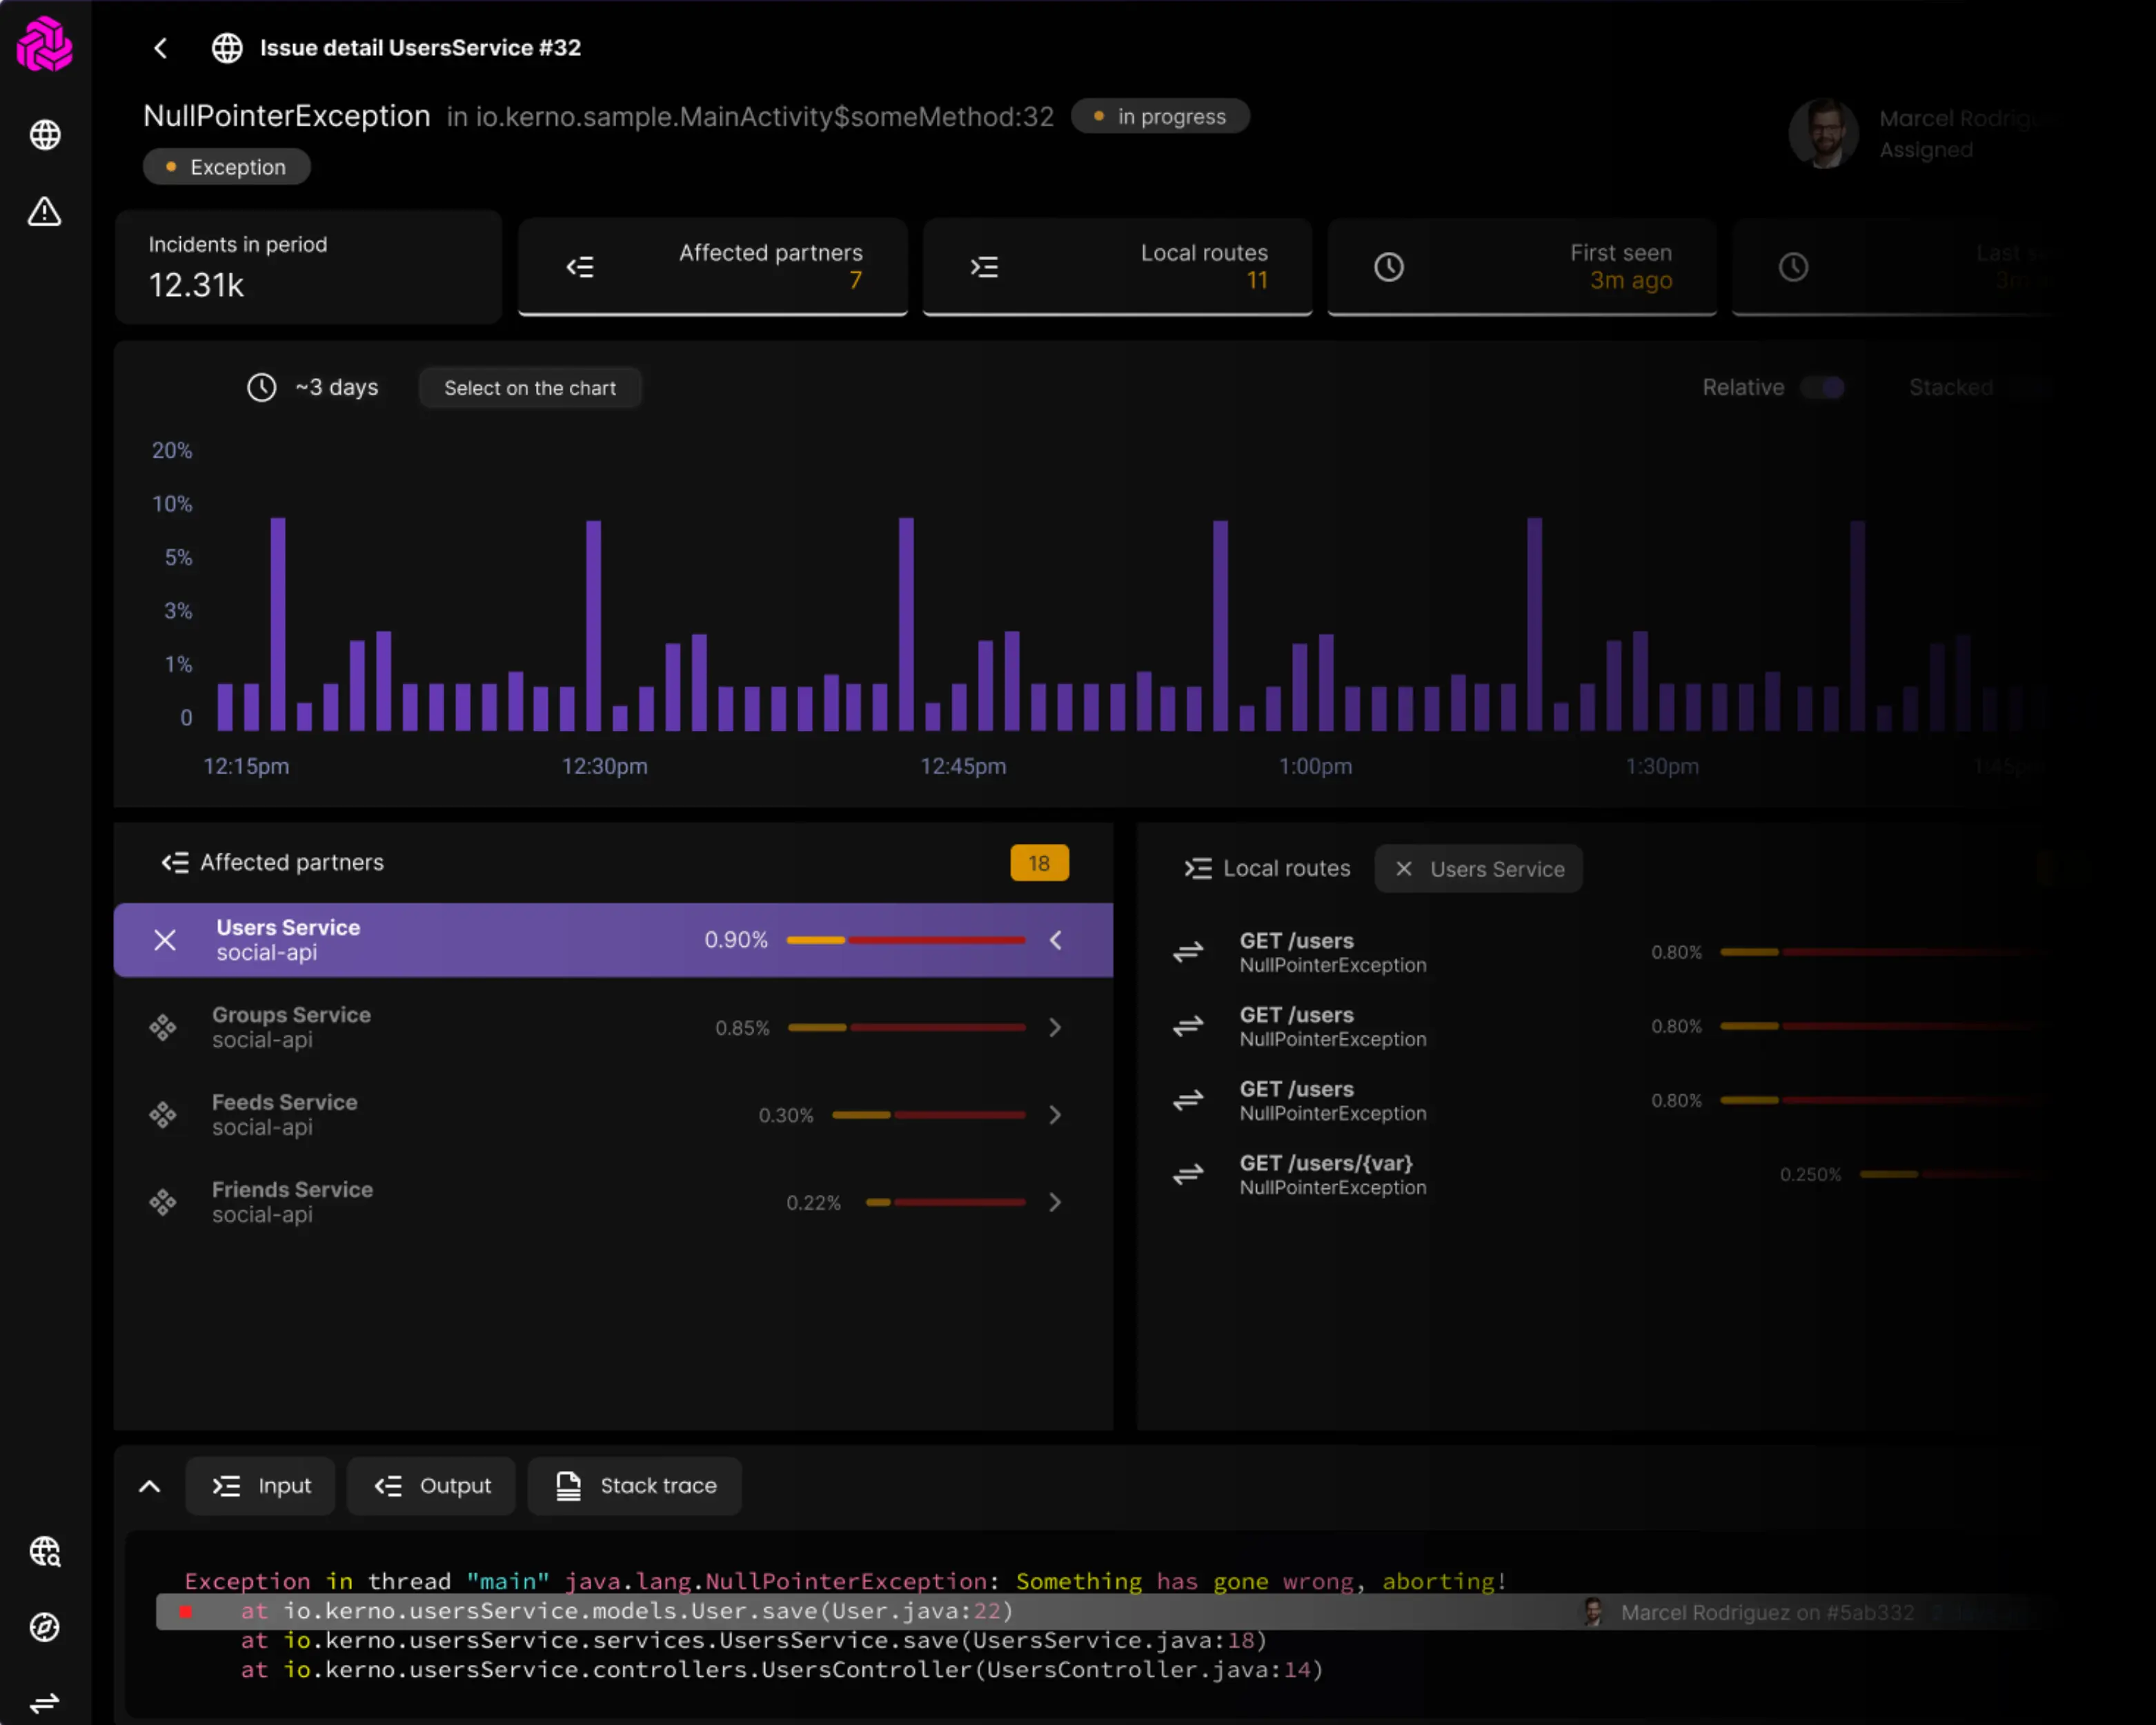This screenshot has height=1725, width=2156.
Task: Open the global services view from the sidebar
Action: tap(45, 135)
